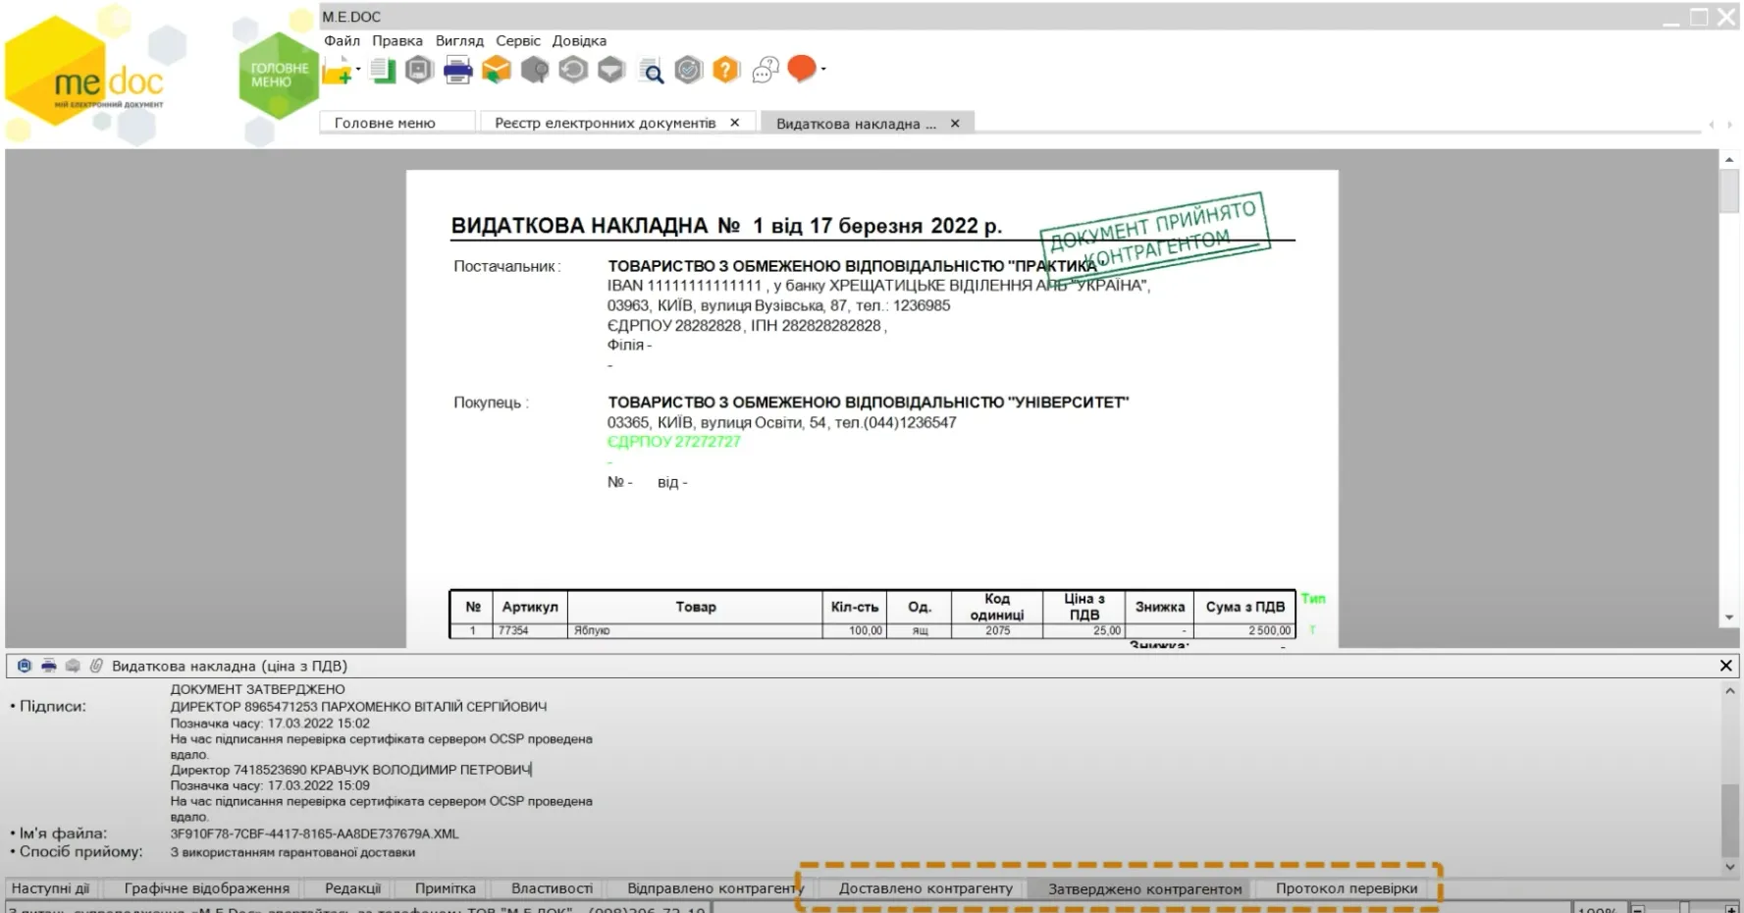Image resolution: width=1744 pixels, height=913 pixels.
Task: Click the gray hexagon refresh arrow icon
Action: point(573,70)
